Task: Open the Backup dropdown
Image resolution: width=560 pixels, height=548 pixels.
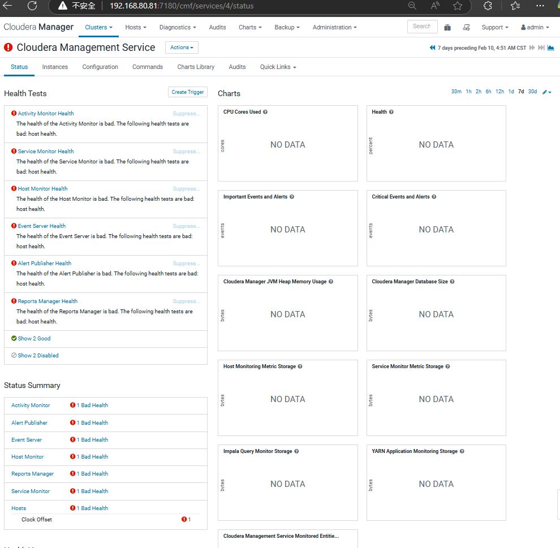Action: (287, 27)
